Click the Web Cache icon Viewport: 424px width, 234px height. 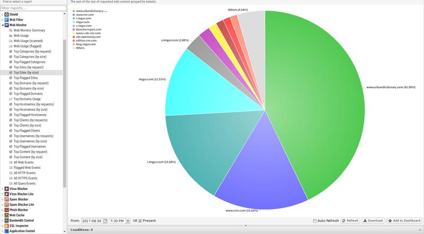pos(6,215)
